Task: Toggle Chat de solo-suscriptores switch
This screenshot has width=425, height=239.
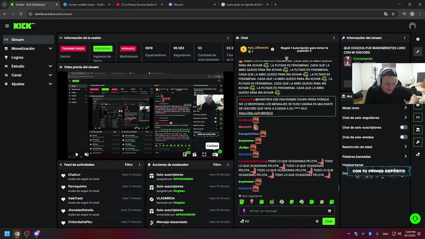Action: tap(404, 127)
